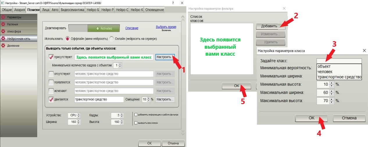This screenshot has width=368, height=147.
Task: Open the Лица tab
Action: (x=46, y=10)
